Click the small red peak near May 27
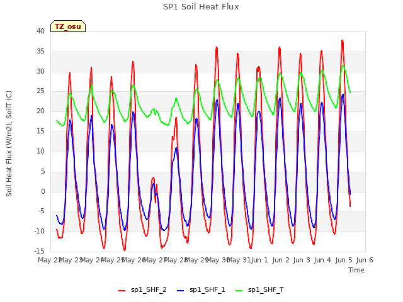 coord(153,178)
